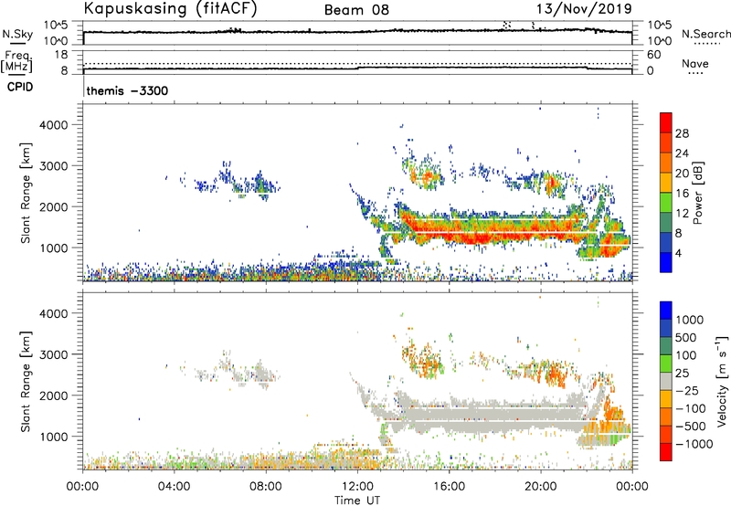Click the 13/Nov/2019 date label

(584, 9)
